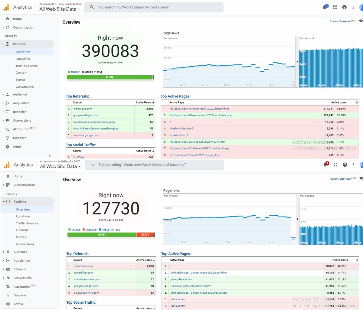Sort Top Referrals by Active Users, IndiaResults Mobile
The height and width of the screenshot is (310, 363).
[145, 103]
